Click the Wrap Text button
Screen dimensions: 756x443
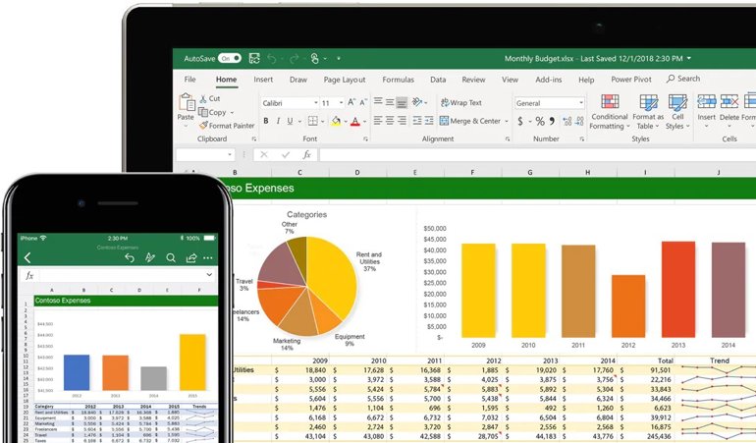pos(460,103)
